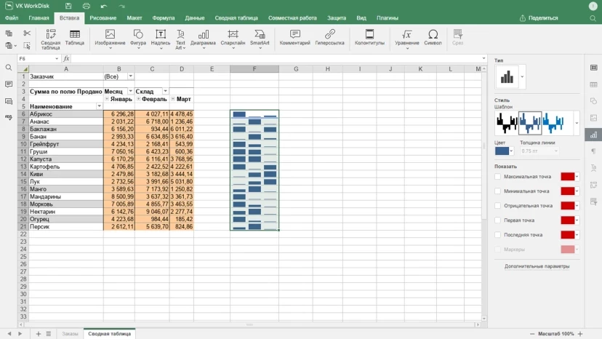Open Дополнительные параметры link
The image size is (602, 339).
pos(537,266)
